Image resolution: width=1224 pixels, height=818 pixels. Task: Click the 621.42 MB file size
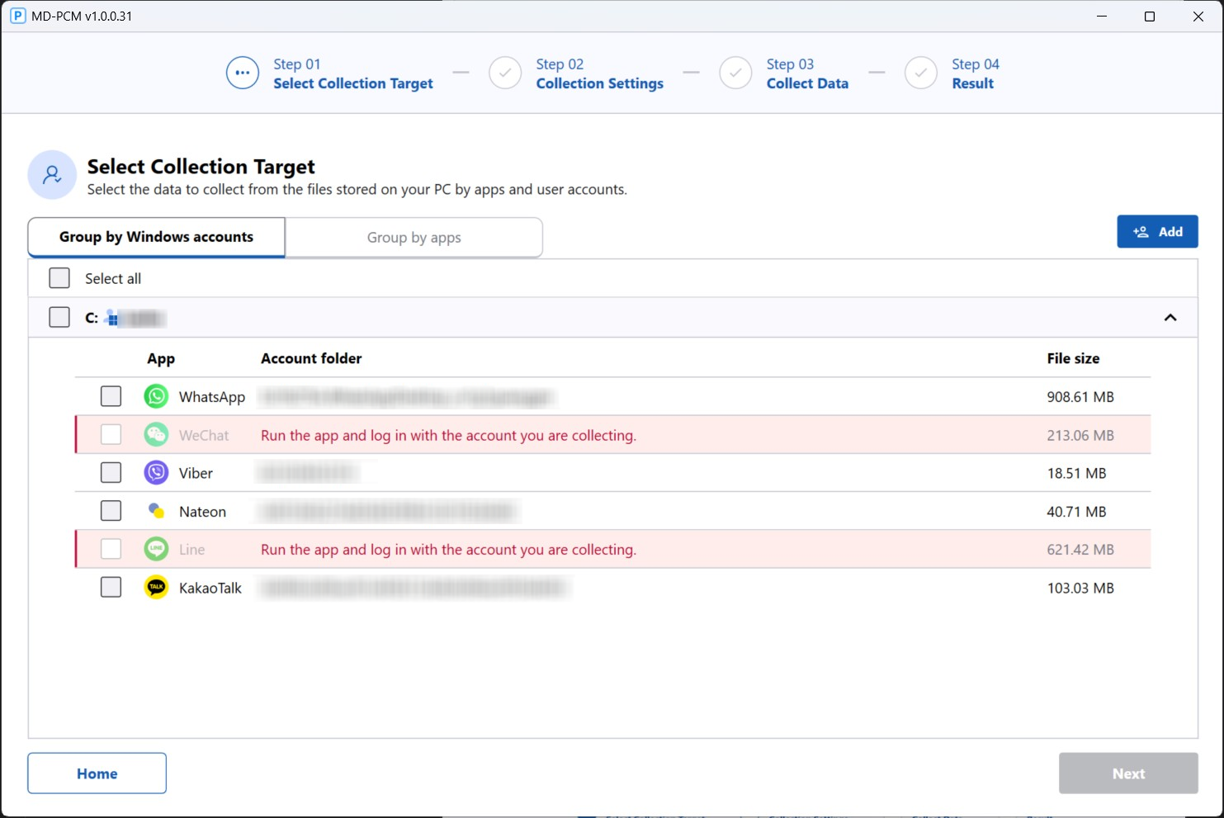[1080, 550]
